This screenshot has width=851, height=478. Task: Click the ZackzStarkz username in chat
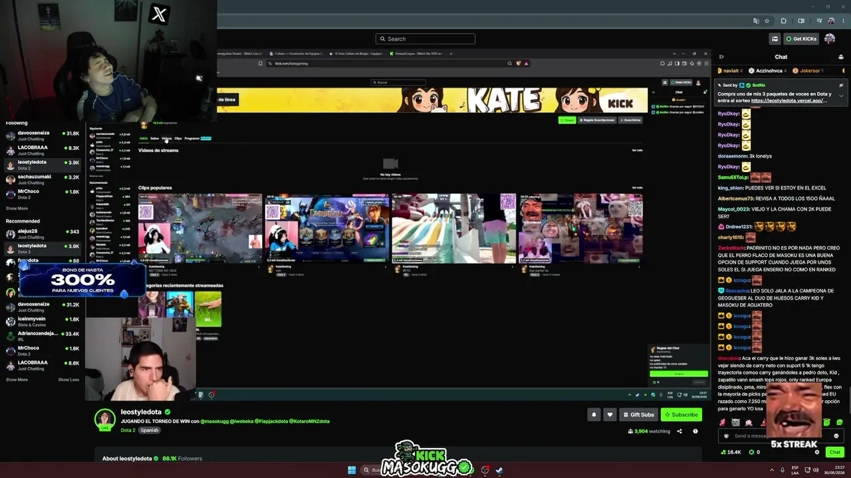click(x=732, y=248)
